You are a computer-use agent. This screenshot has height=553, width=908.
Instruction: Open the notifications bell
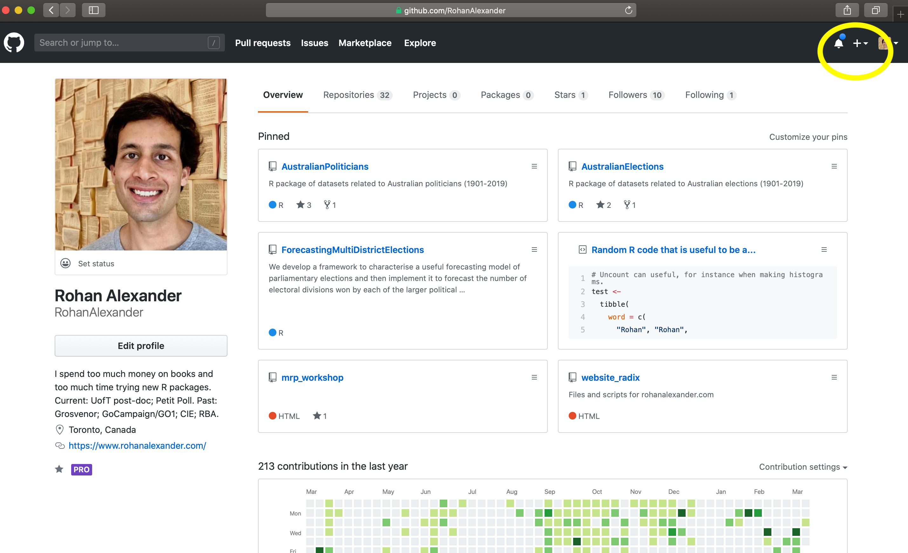point(838,43)
